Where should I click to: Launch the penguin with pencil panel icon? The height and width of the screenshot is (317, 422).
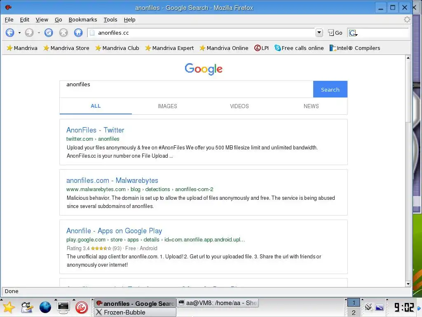pos(27,307)
